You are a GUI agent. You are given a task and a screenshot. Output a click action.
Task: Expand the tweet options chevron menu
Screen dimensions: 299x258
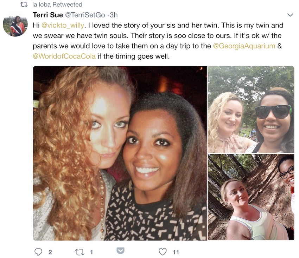[x=290, y=15]
